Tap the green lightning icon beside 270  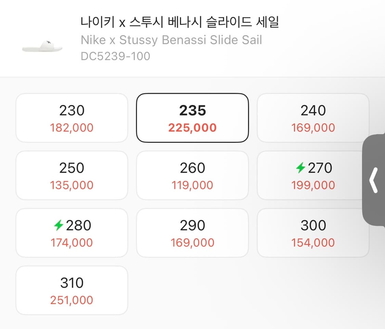point(300,168)
